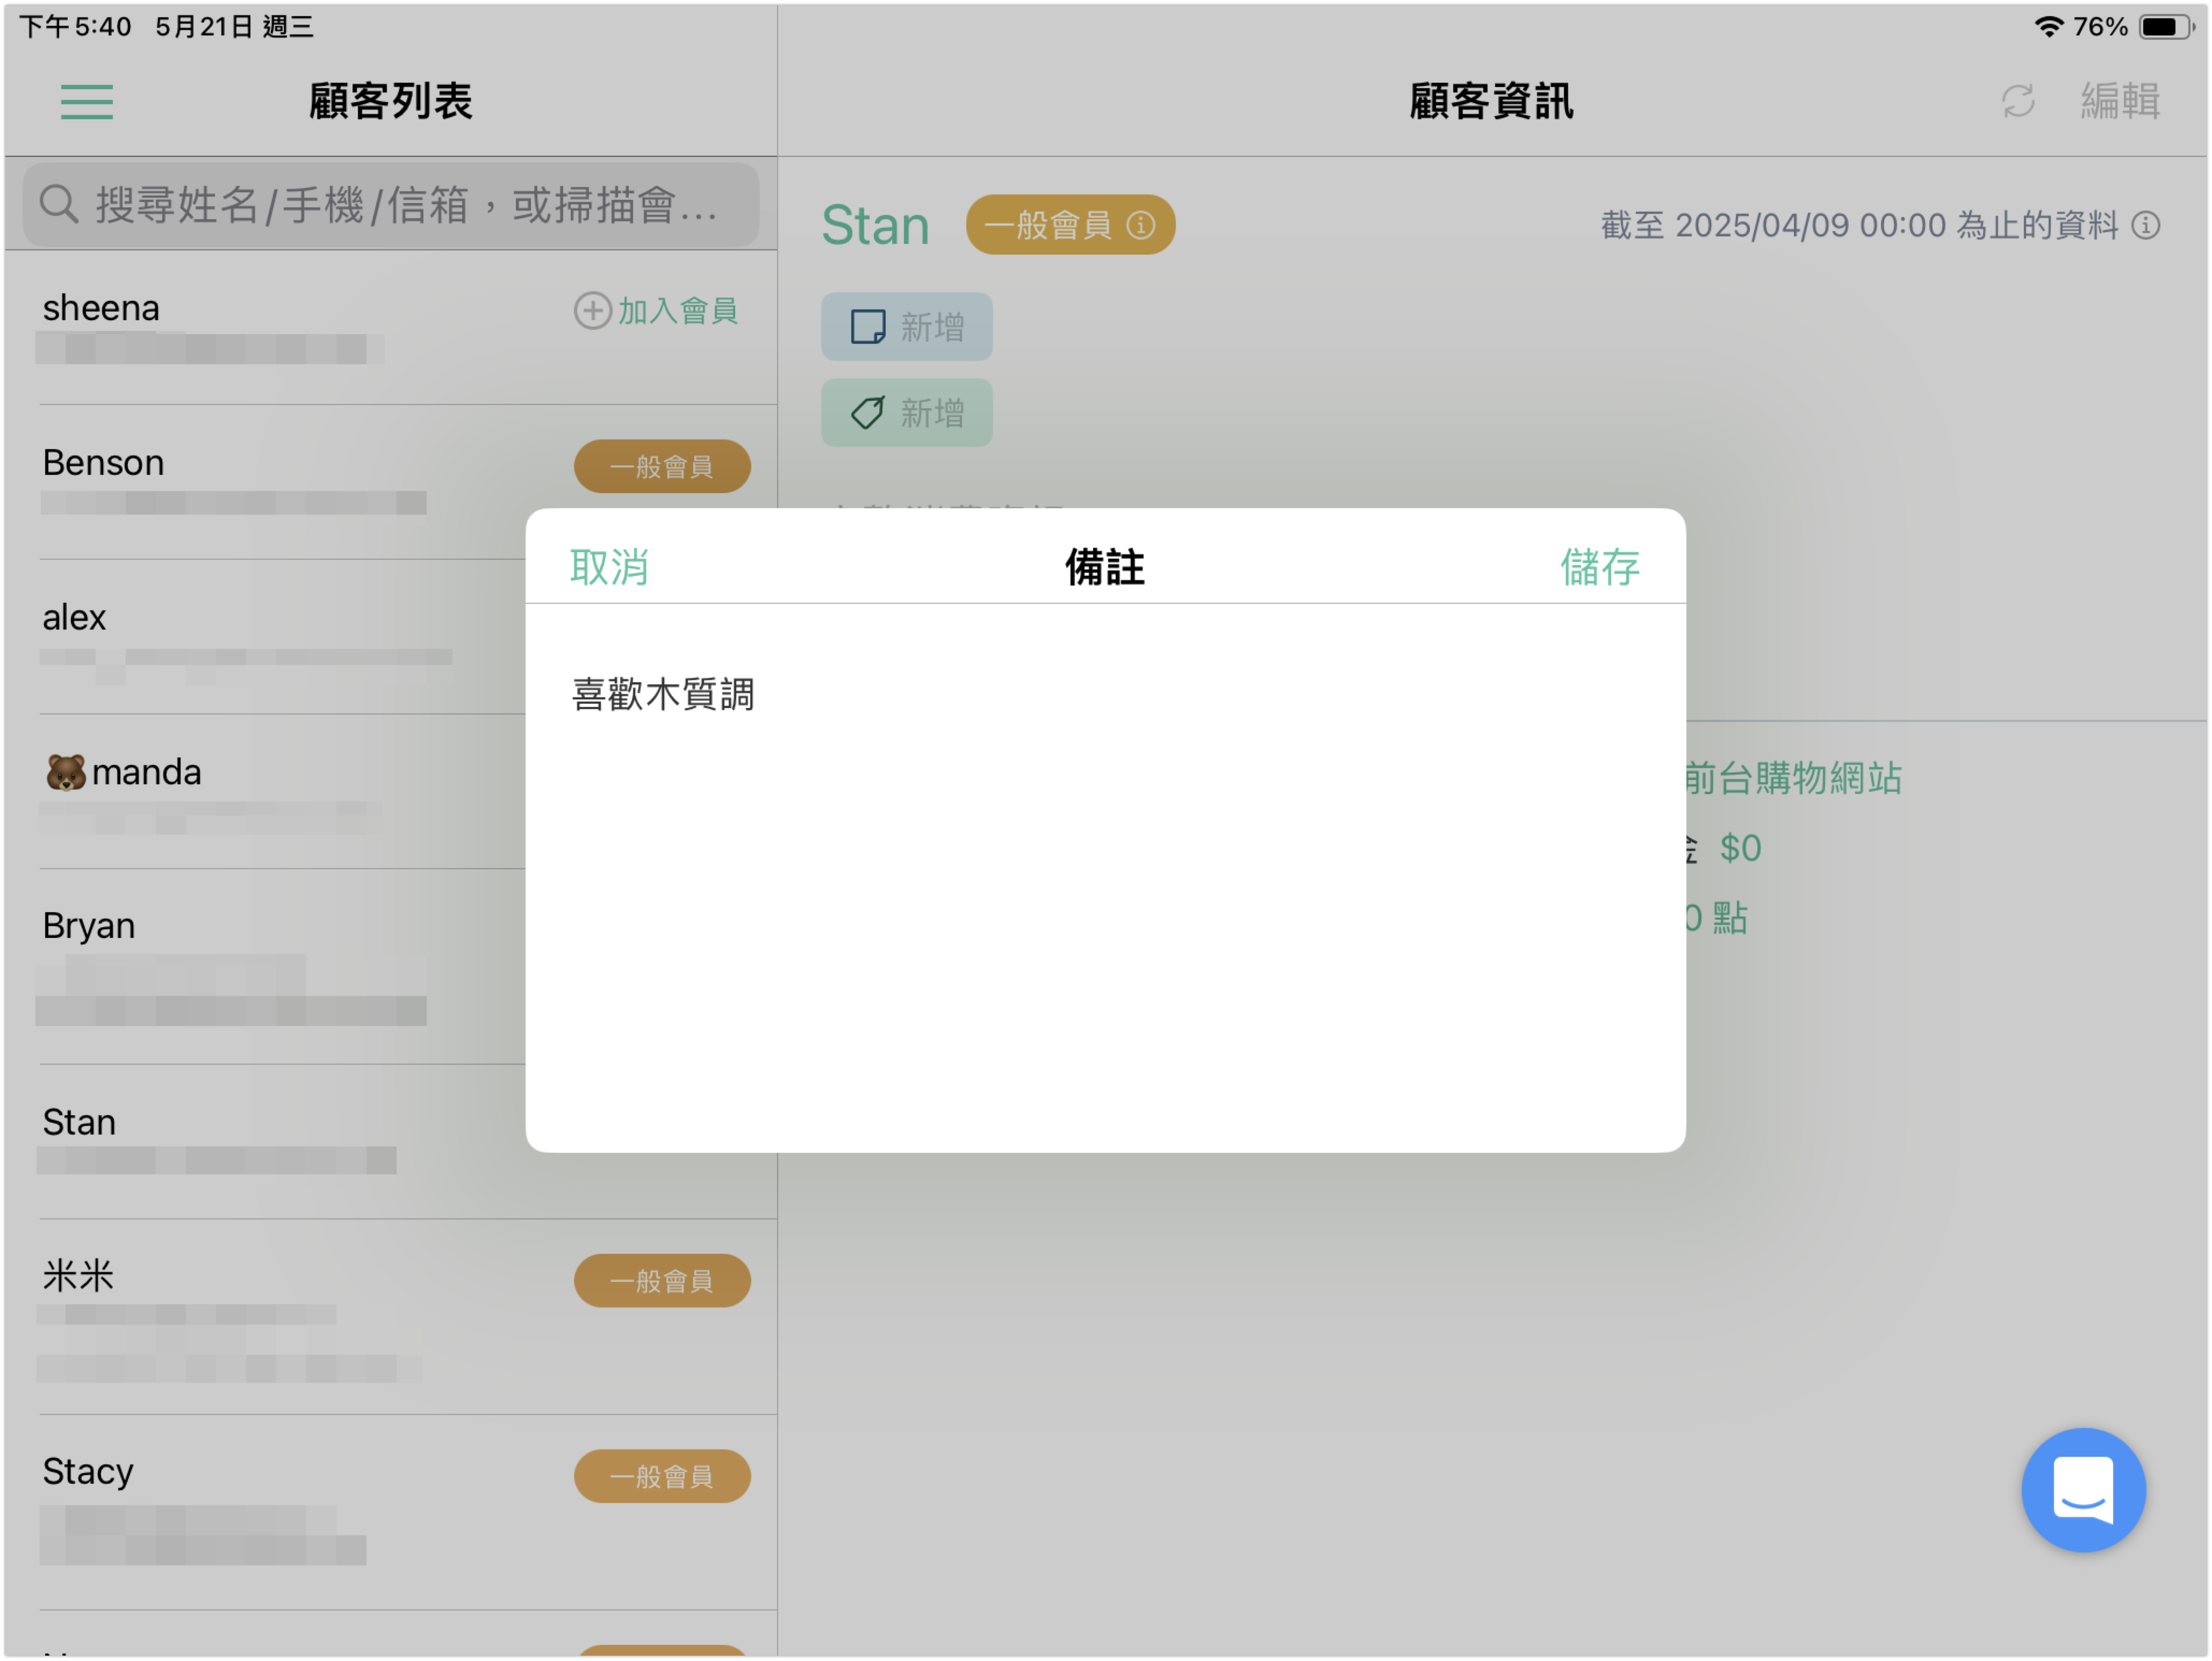This screenshot has width=2212, height=1661.
Task: Tap the info icon on Stan's 一般會員 badge
Action: pos(1141,225)
